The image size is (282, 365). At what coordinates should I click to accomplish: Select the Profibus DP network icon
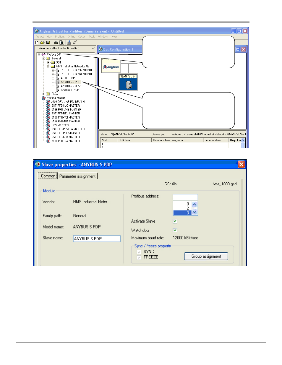pos(44,54)
